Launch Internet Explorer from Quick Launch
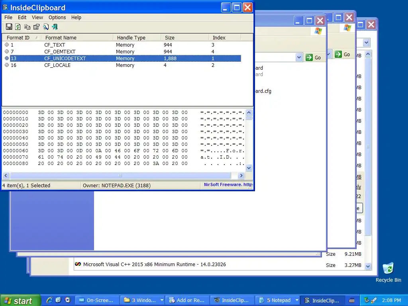This screenshot has height=306, width=408. (x=49, y=300)
